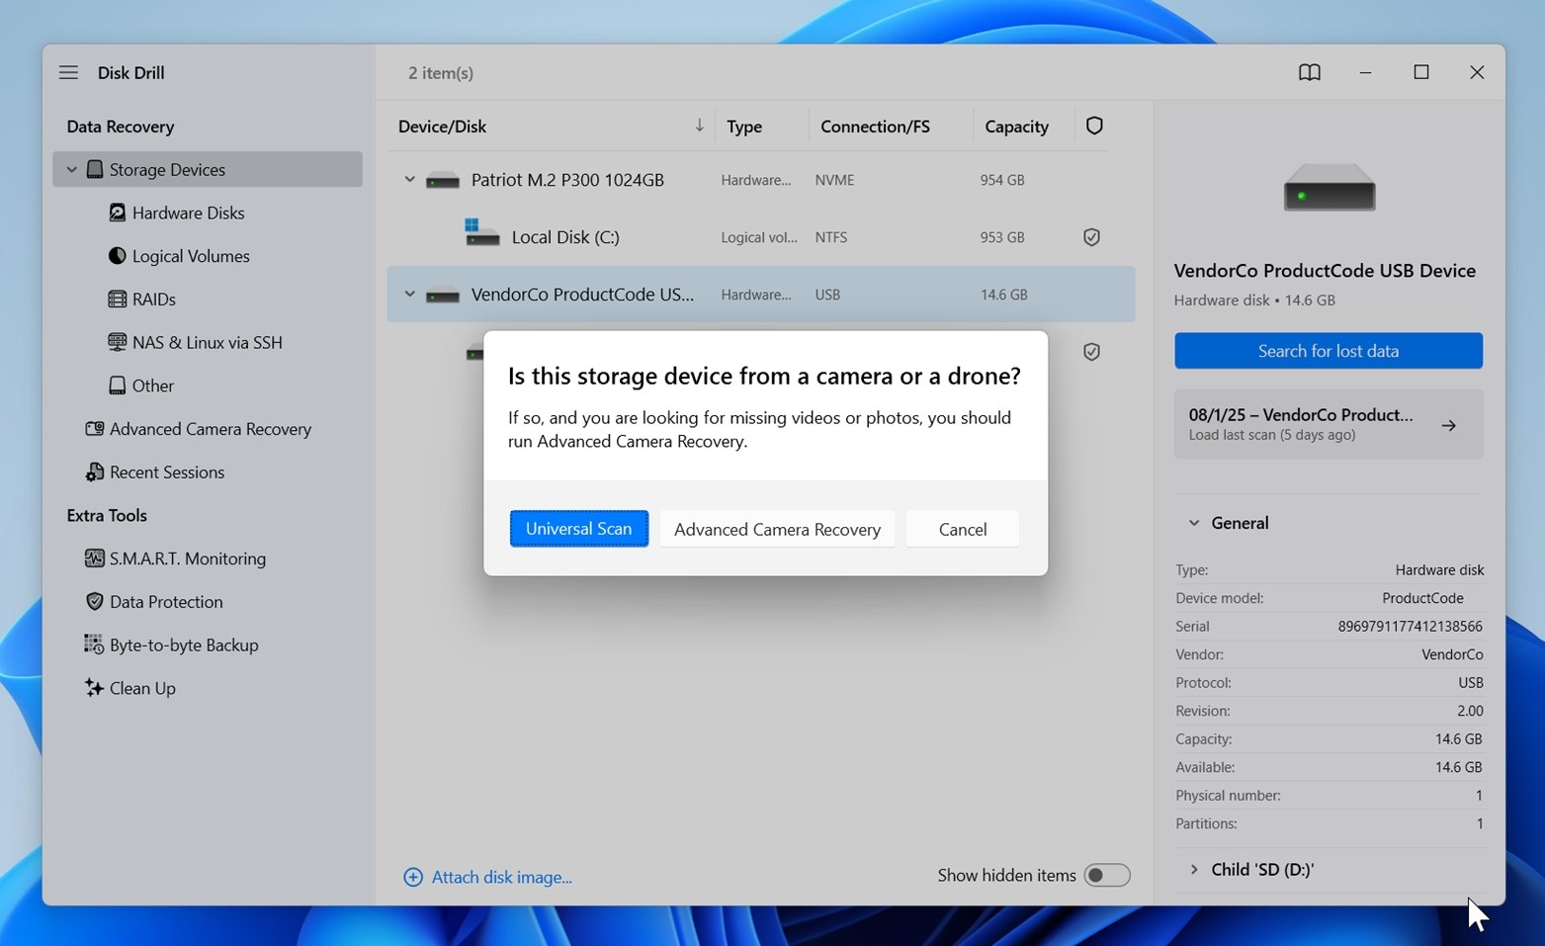
Task: Select the Local Disk (C:) row name
Action: coord(565,237)
